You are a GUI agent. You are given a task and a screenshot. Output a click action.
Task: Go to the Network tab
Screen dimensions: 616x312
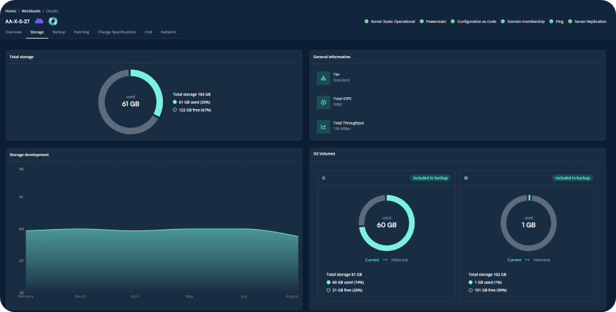pyautogui.click(x=168, y=32)
